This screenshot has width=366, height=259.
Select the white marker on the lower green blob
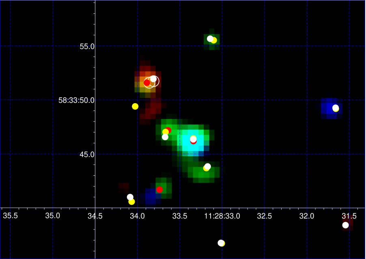207,166
